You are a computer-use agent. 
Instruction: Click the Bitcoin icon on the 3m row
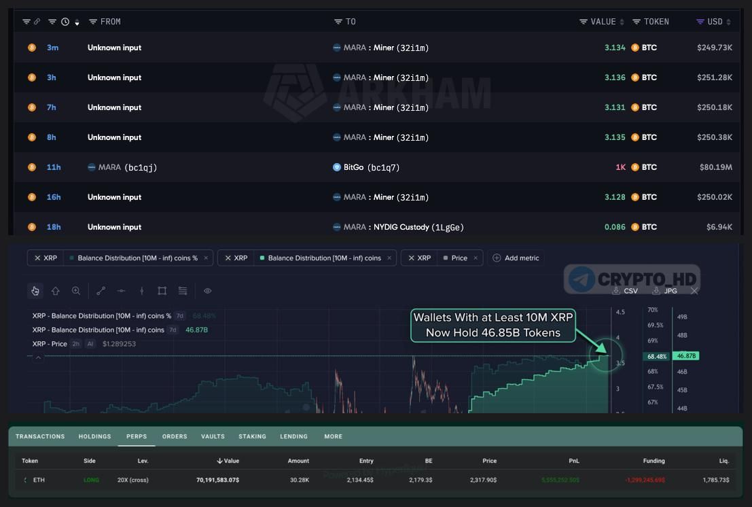coord(32,48)
